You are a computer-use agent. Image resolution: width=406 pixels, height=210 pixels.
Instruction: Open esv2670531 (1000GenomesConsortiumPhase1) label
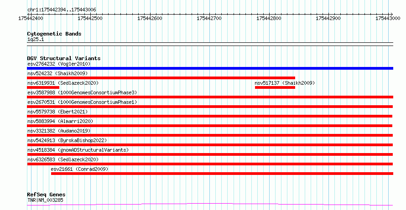[82, 102]
